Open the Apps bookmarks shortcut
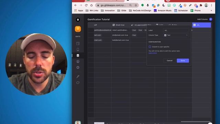This screenshot has width=220, height=124. pos(79,11)
